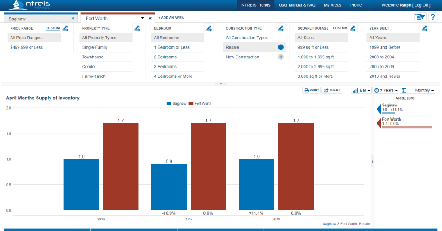Select 2010 and Newer
This screenshot has width=442, height=231.
pos(393,76)
